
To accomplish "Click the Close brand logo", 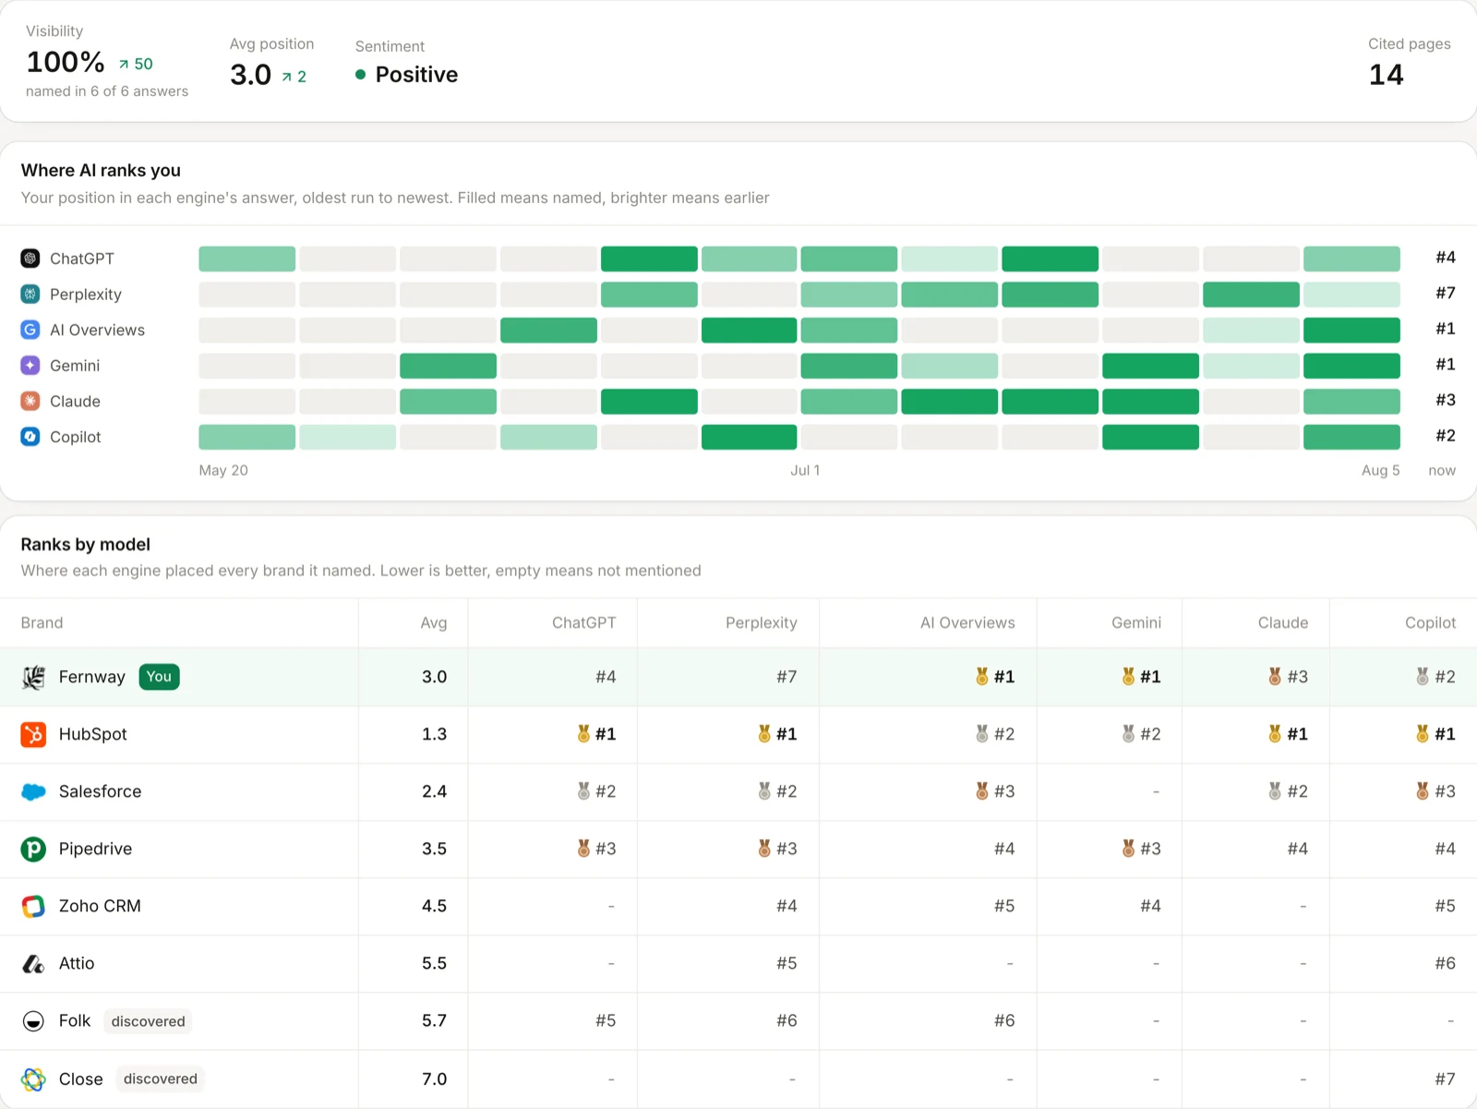I will (33, 1079).
